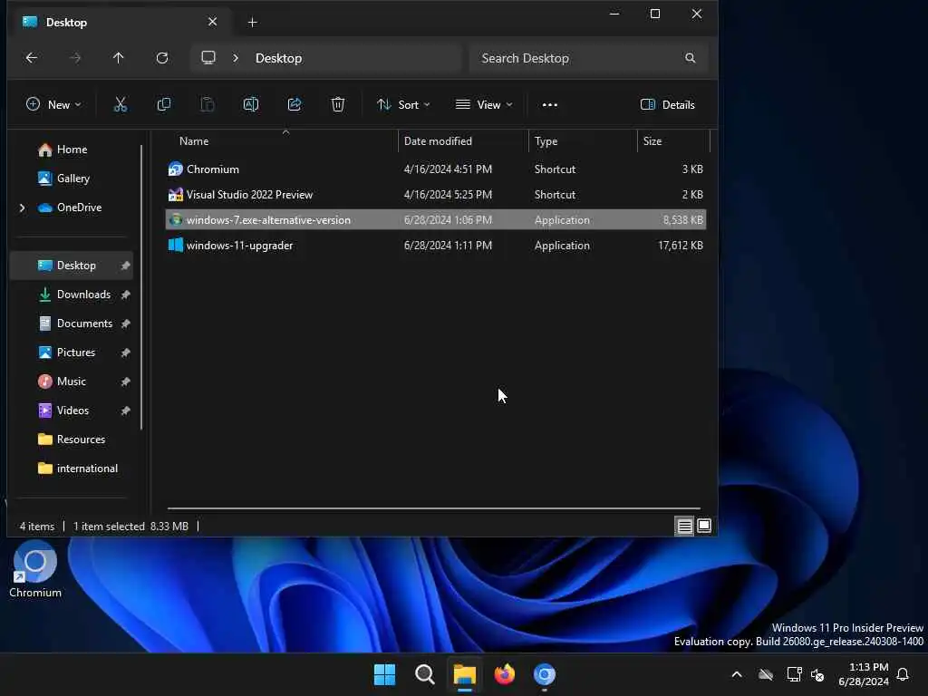928x696 pixels.
Task: Show hidden system tray icons
Action: pyautogui.click(x=737, y=674)
